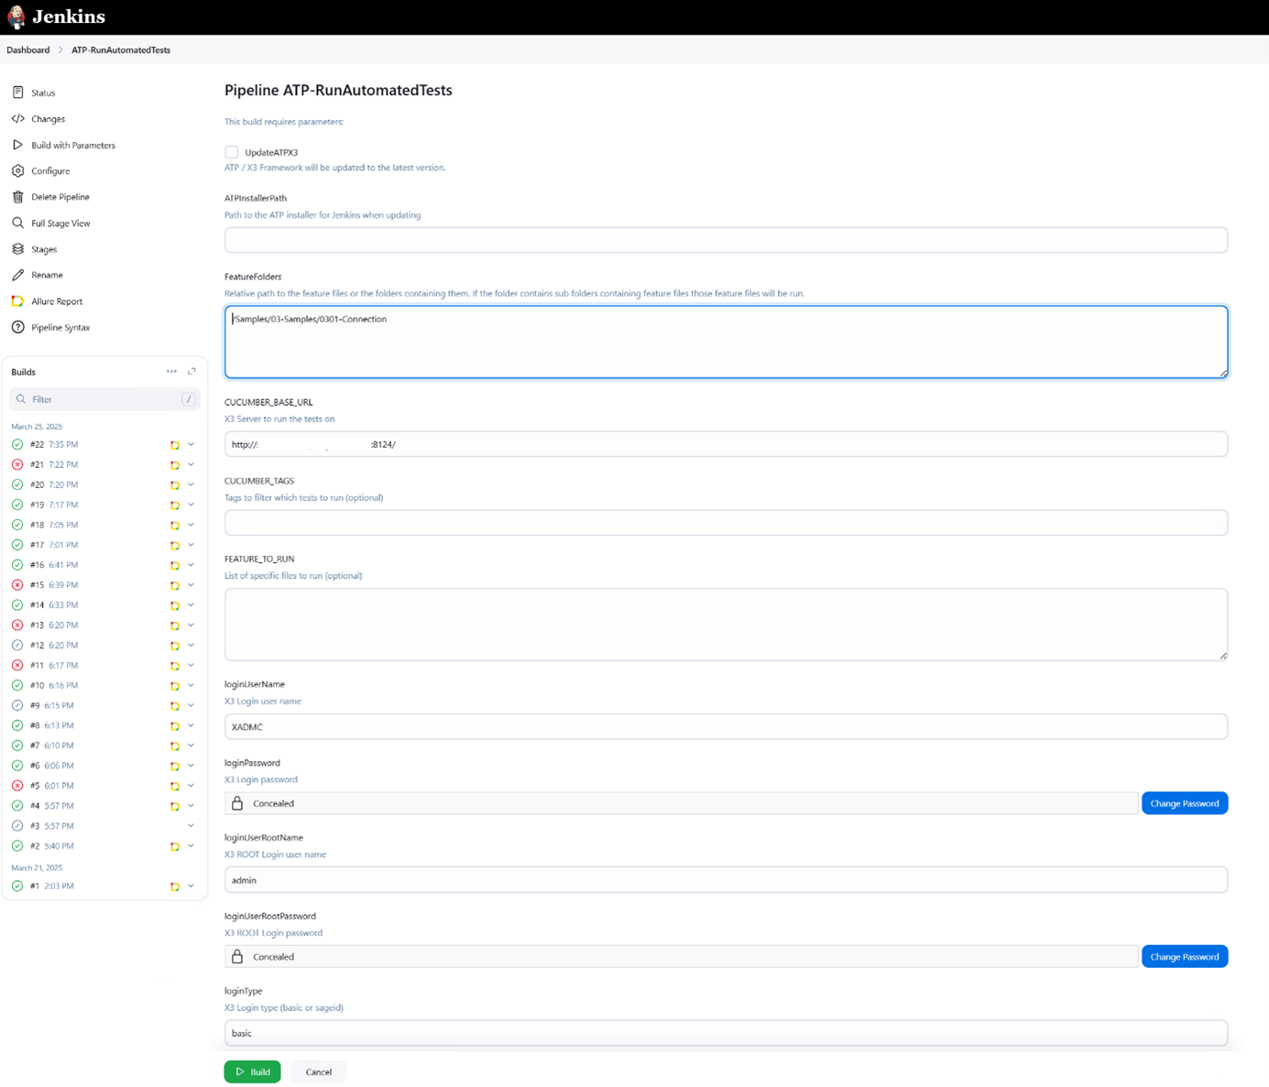The height and width of the screenshot is (1087, 1269).
Task: Click failed status icon of build #13
Action: [x=17, y=625]
